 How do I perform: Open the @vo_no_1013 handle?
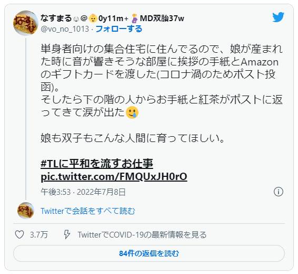pos(65,29)
